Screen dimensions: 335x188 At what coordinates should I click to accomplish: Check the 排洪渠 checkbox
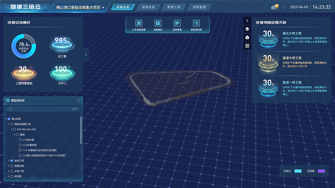(x=12, y=176)
